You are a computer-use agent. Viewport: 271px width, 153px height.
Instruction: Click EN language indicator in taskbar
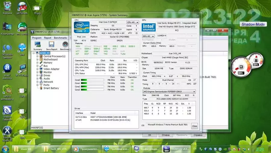(x=195, y=149)
